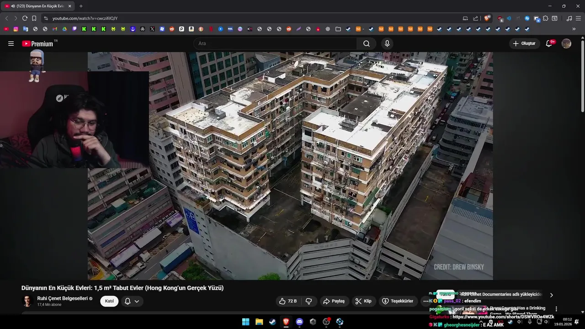585x329 pixels.
Task: Click the Klip clip button
Action: pyautogui.click(x=363, y=301)
